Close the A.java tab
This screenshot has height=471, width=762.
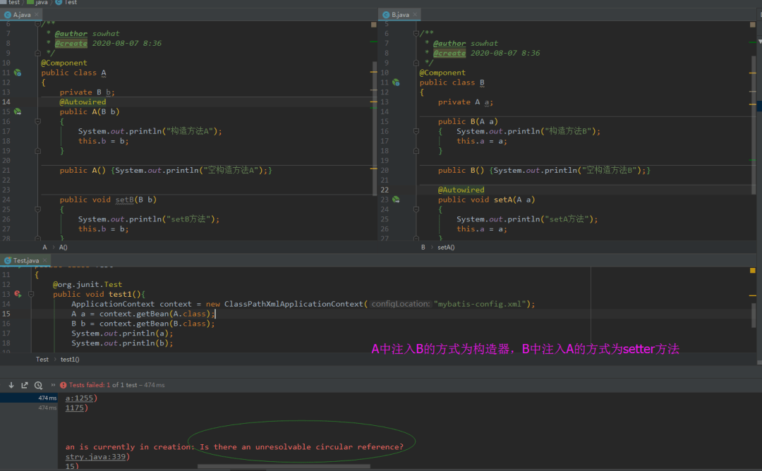(x=37, y=15)
